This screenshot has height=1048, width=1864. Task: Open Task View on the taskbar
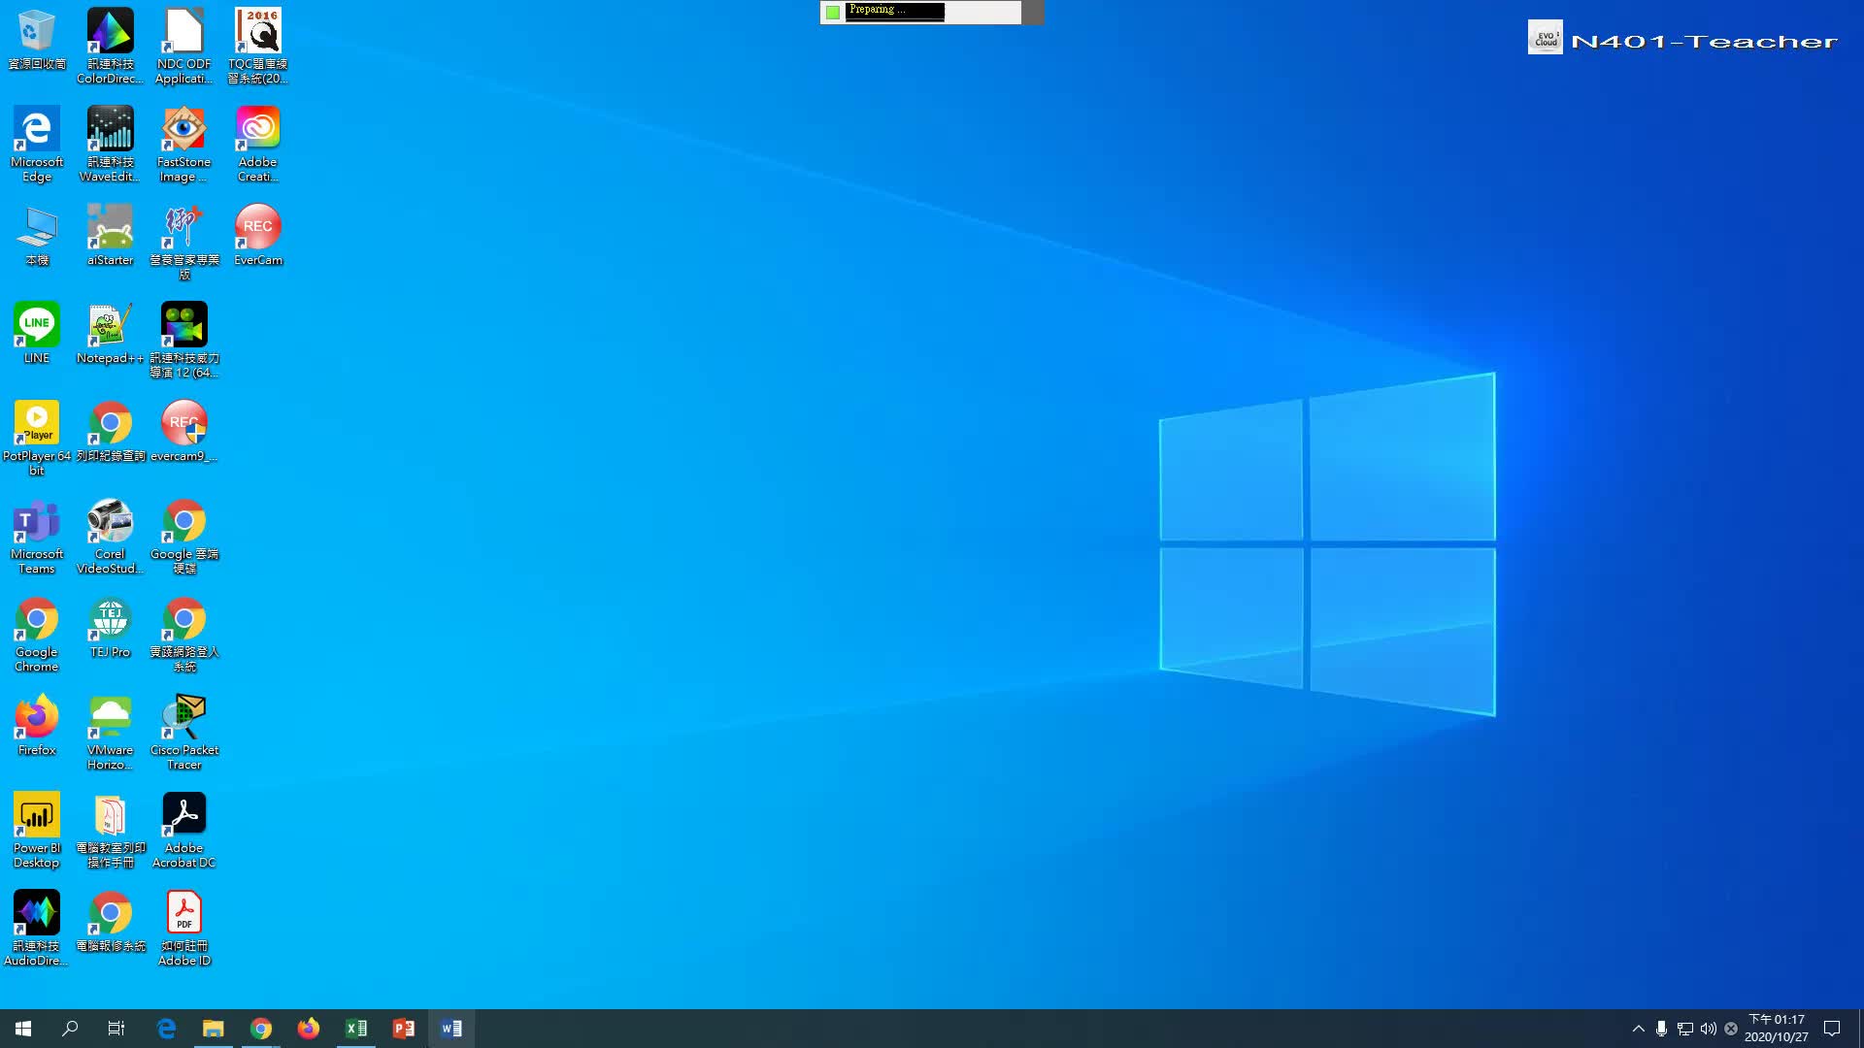point(116,1029)
